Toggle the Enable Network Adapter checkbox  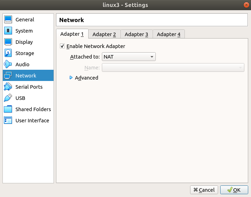tap(62, 46)
